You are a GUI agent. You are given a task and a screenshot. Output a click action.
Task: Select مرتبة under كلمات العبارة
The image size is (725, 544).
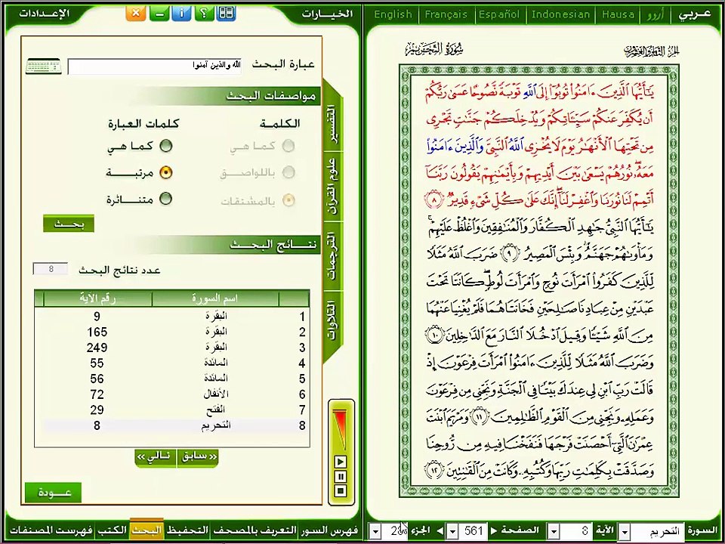click(x=165, y=173)
